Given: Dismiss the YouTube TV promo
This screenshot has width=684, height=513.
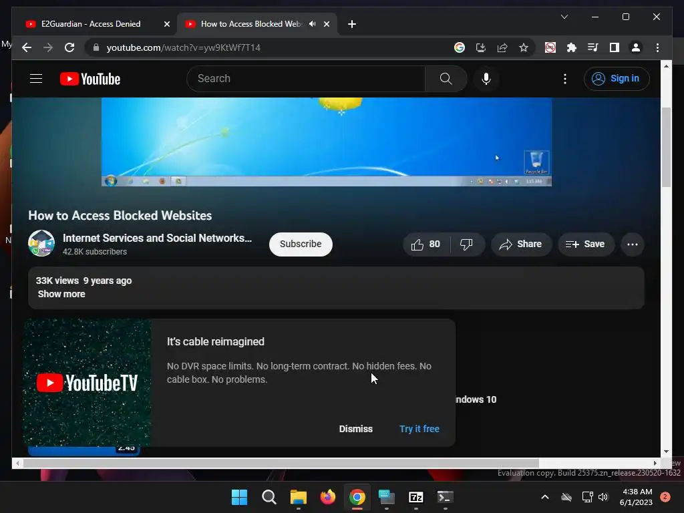Looking at the screenshot, I should pyautogui.click(x=355, y=429).
